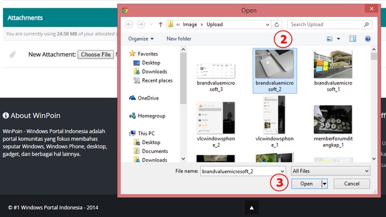Open recent locations dropdown arrow
The height and width of the screenshot is (217, 386).
pyautogui.click(x=151, y=24)
